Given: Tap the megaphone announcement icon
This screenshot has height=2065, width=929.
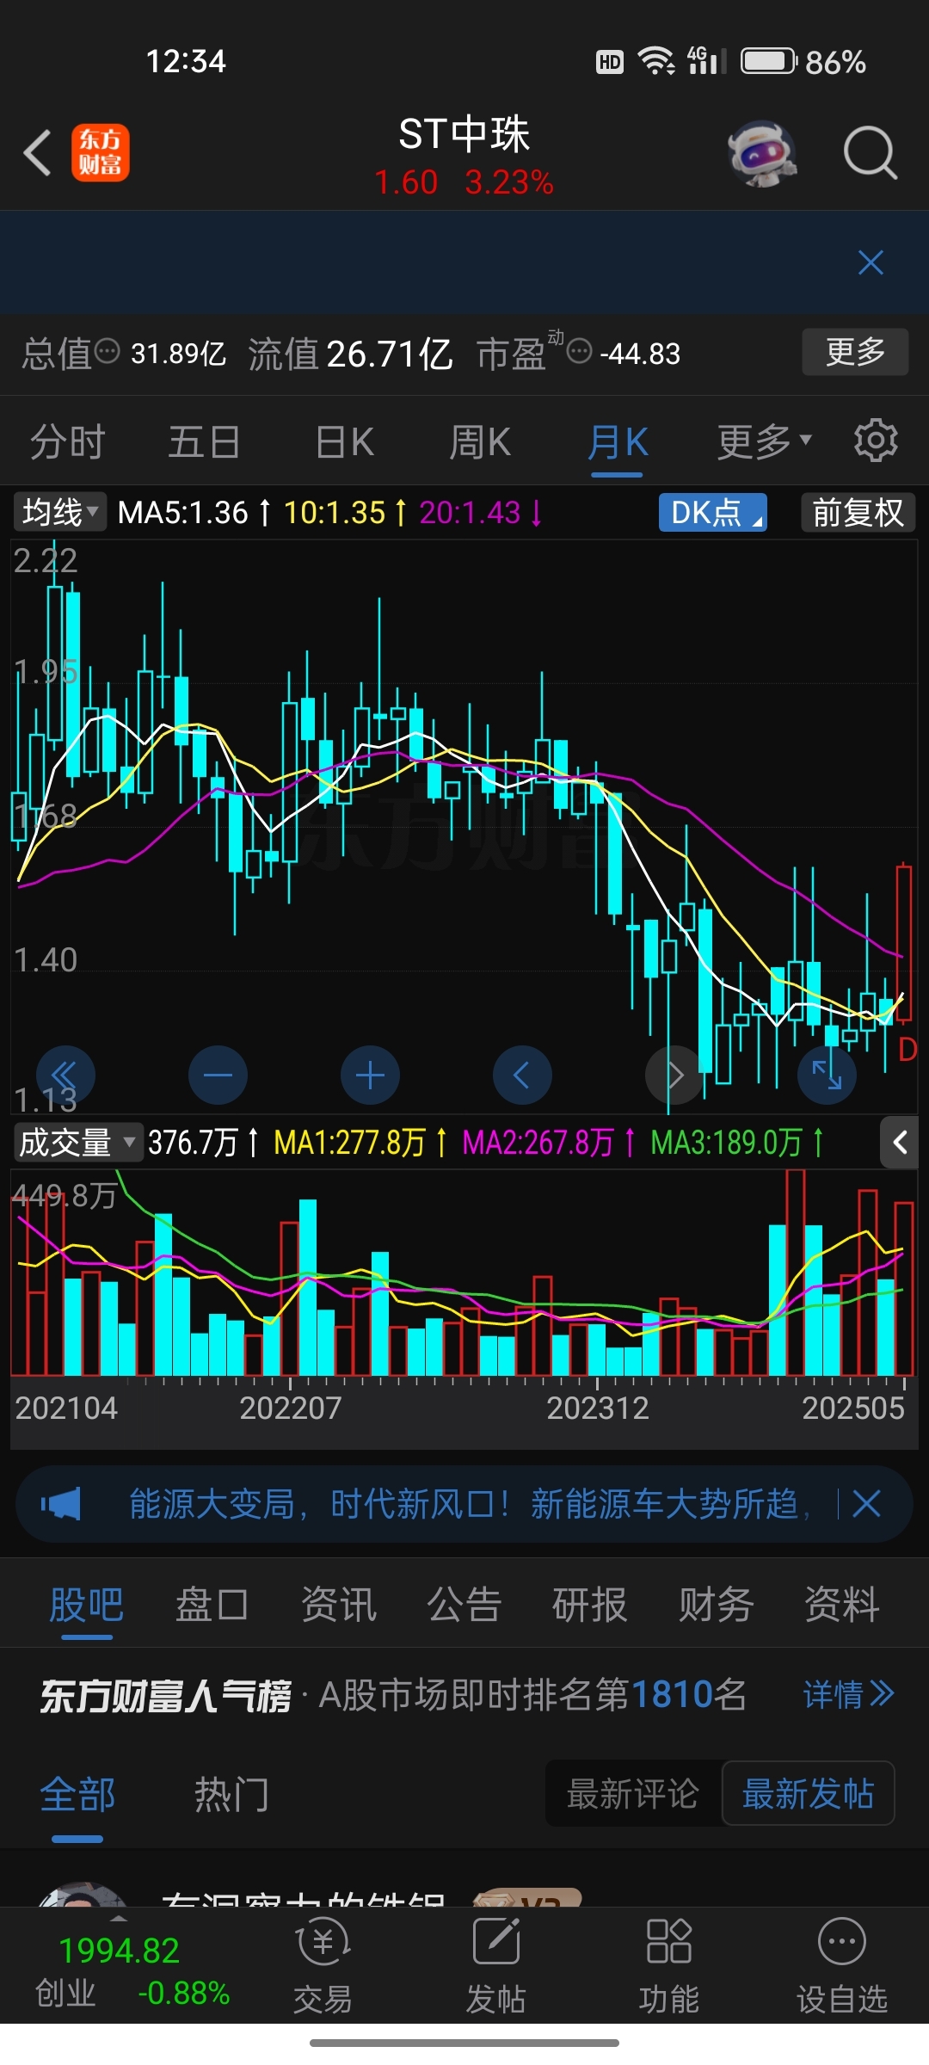Looking at the screenshot, I should (x=61, y=1504).
